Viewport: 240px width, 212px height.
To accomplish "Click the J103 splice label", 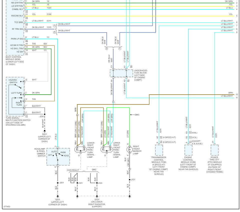I will pyautogui.click(x=100, y=183).
